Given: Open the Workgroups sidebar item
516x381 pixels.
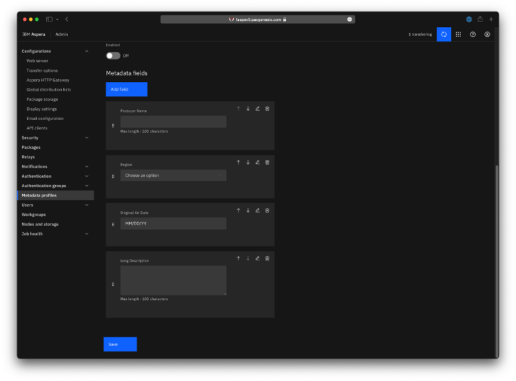Looking at the screenshot, I should 34,215.
